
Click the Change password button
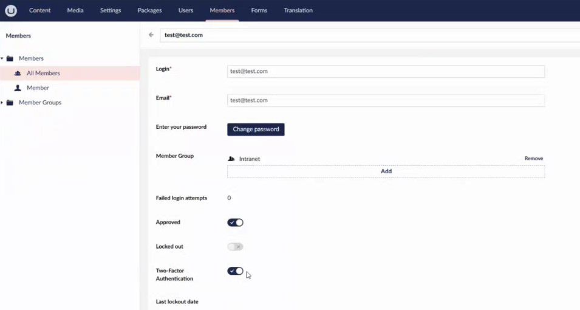256,129
